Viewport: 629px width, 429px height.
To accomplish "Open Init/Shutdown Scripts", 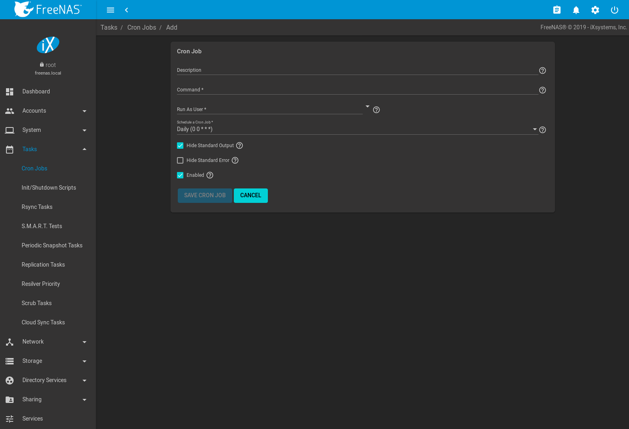I will click(48, 188).
